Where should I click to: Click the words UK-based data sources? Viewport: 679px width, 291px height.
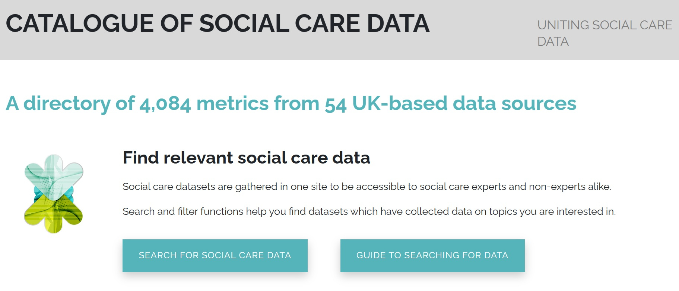pos(464,103)
